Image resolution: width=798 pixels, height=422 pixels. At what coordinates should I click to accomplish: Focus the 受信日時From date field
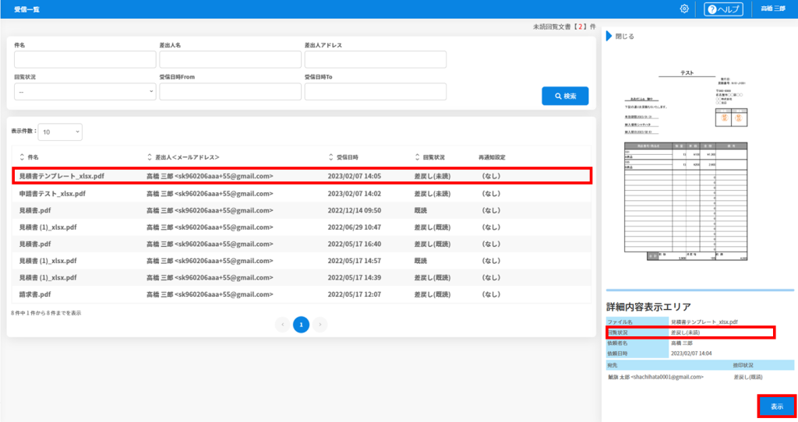point(230,92)
